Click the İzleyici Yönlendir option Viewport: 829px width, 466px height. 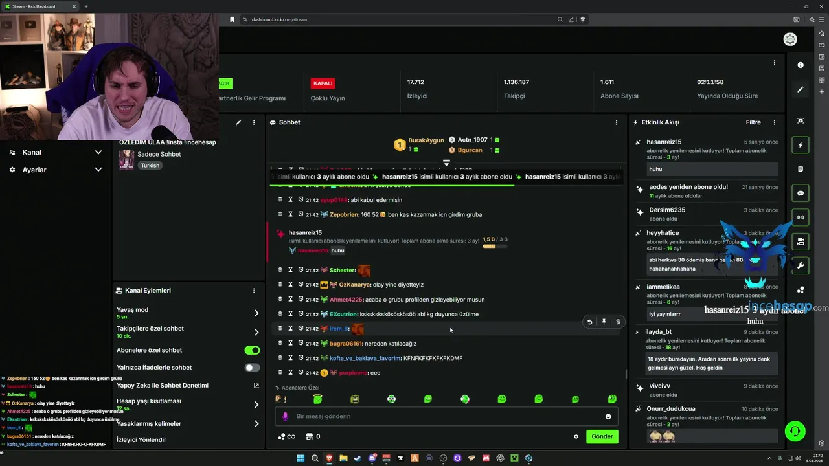(x=141, y=440)
